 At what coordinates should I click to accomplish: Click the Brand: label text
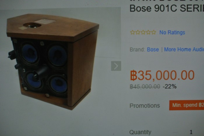point(137,50)
